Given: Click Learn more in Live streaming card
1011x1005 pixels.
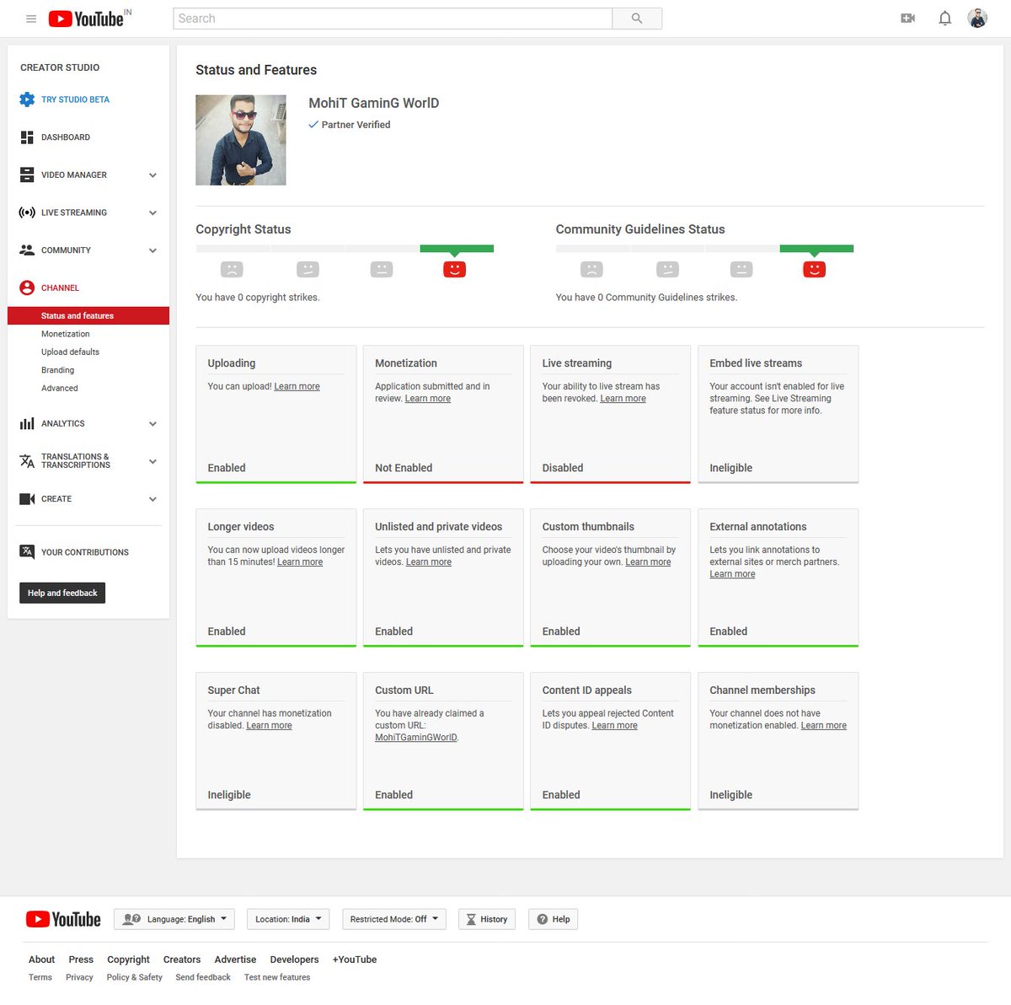Looking at the screenshot, I should pos(623,399).
